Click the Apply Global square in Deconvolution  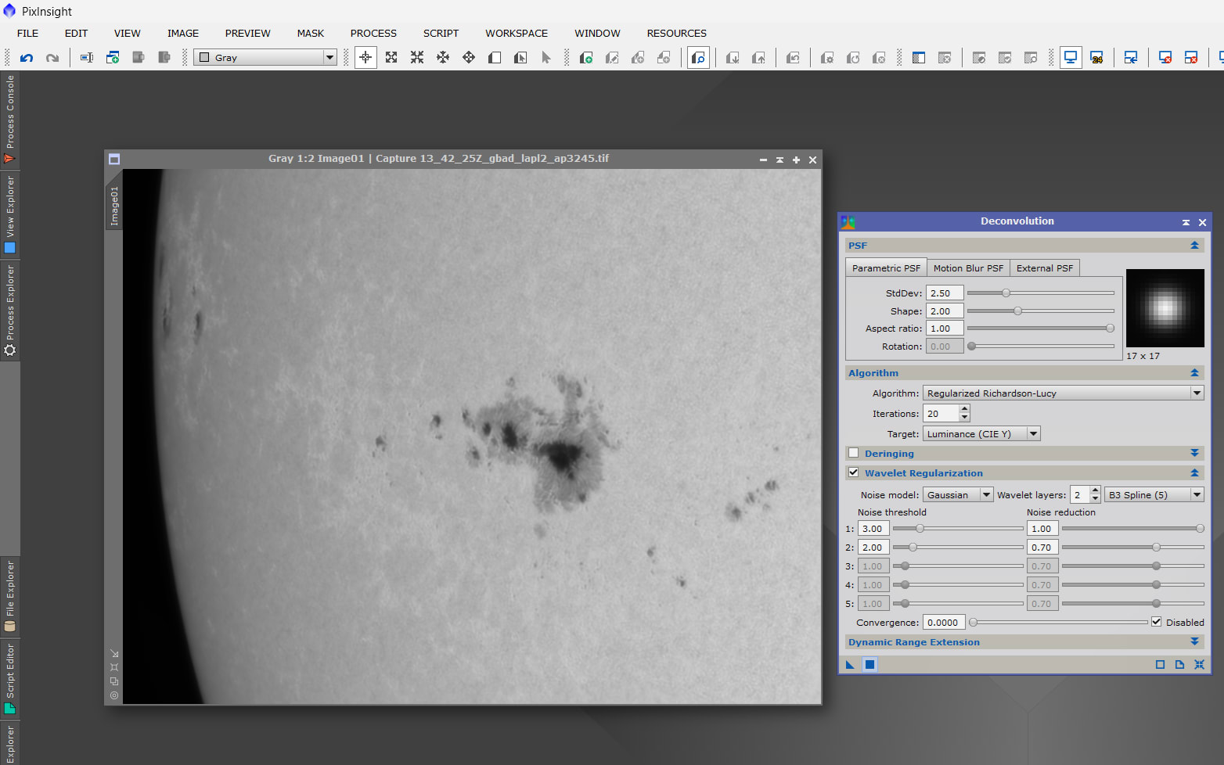click(x=869, y=665)
